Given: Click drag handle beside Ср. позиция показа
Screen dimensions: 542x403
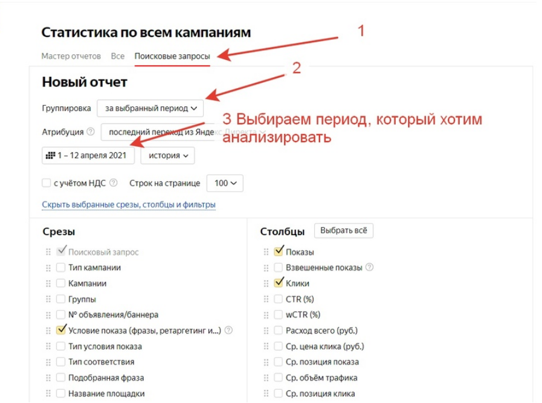Looking at the screenshot, I should tap(266, 362).
